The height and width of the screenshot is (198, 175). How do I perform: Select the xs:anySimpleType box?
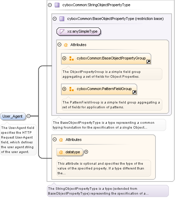[79, 31]
